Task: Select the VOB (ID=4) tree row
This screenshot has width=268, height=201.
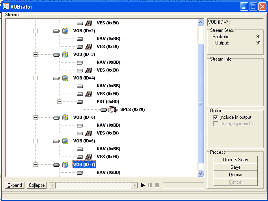Action: pyautogui.click(x=84, y=78)
